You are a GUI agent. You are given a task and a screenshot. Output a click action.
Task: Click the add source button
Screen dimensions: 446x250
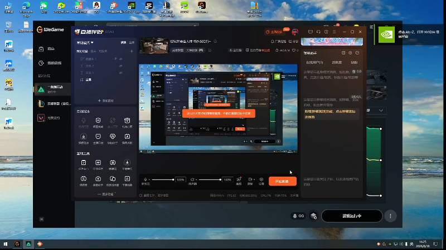[105, 101]
